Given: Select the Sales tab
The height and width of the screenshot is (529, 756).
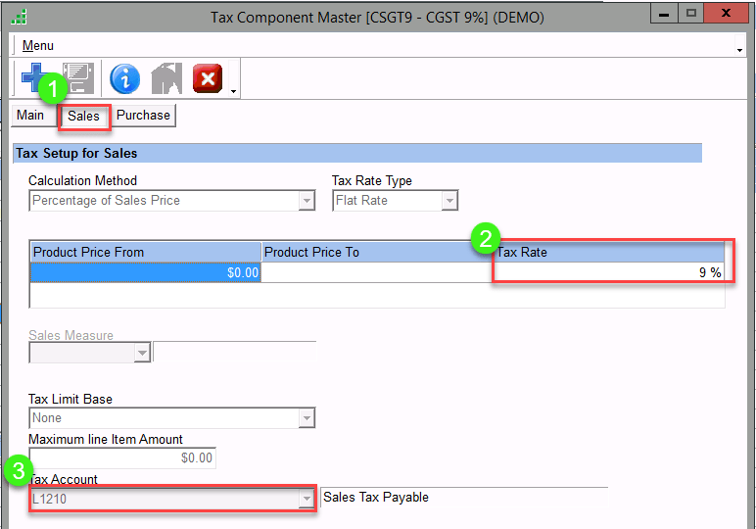Looking at the screenshot, I should 84,117.
